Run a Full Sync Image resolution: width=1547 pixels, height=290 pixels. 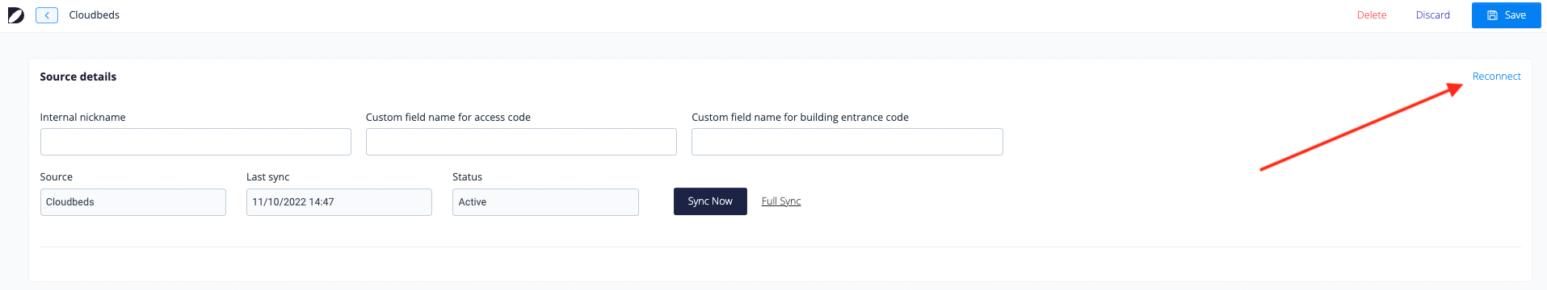click(x=781, y=201)
